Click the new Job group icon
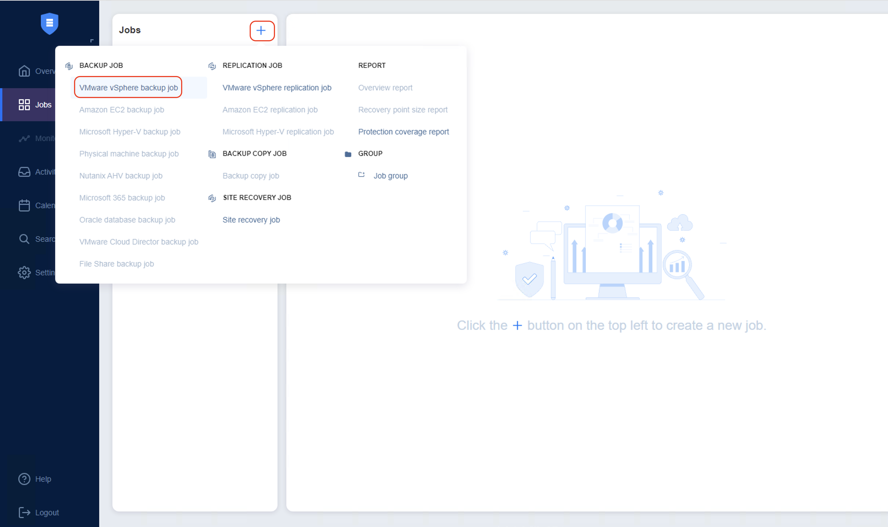This screenshot has width=888, height=527. click(x=362, y=175)
